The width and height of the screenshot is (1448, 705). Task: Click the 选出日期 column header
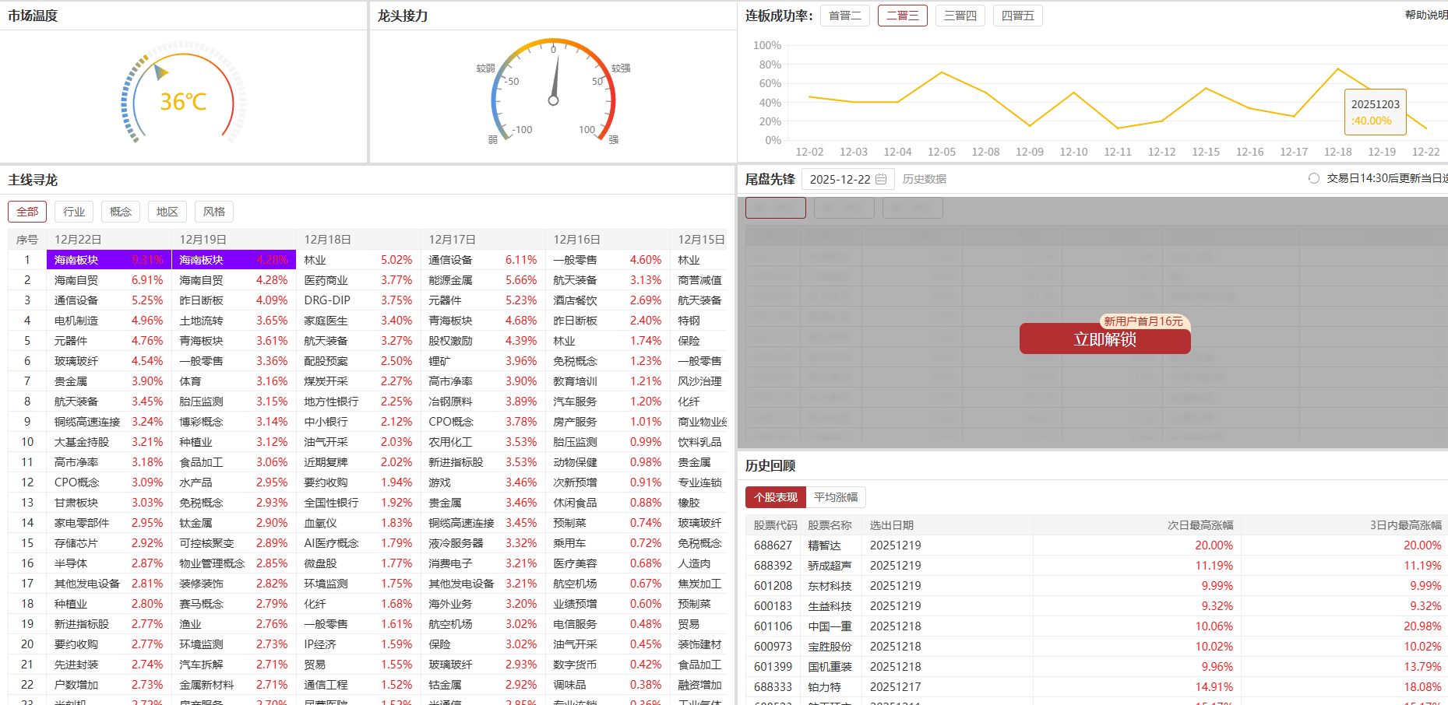(891, 525)
